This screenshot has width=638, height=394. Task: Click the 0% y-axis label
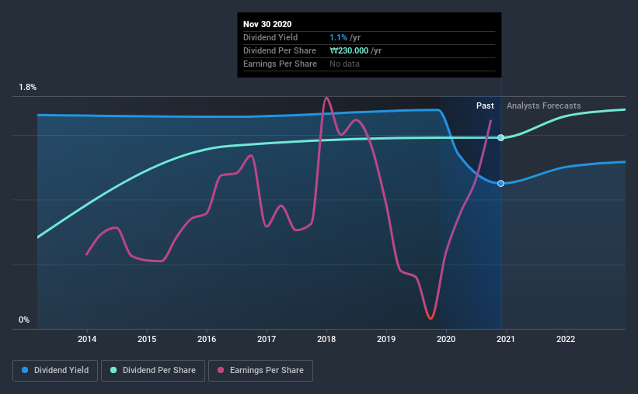pyautogui.click(x=24, y=320)
